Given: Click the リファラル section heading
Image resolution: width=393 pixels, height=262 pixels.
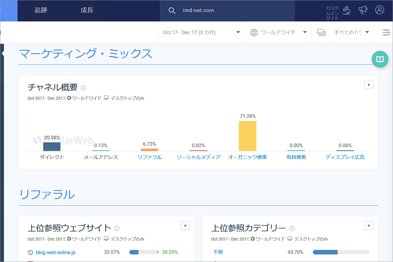Looking at the screenshot, I should 47,195.
